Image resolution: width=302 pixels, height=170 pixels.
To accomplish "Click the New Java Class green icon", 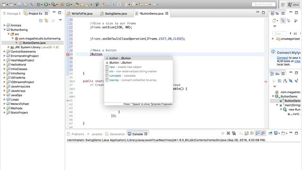I will pos(68,4).
